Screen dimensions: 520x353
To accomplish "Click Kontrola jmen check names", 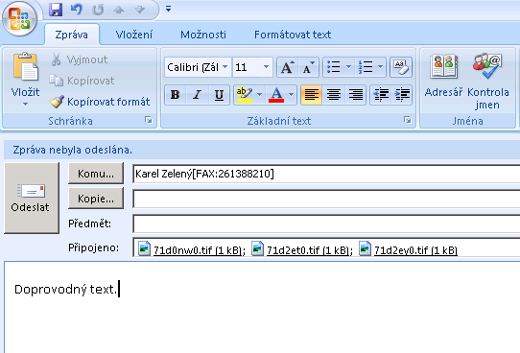I will [487, 82].
